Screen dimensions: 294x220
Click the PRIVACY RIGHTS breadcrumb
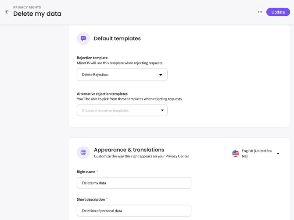pos(27,7)
